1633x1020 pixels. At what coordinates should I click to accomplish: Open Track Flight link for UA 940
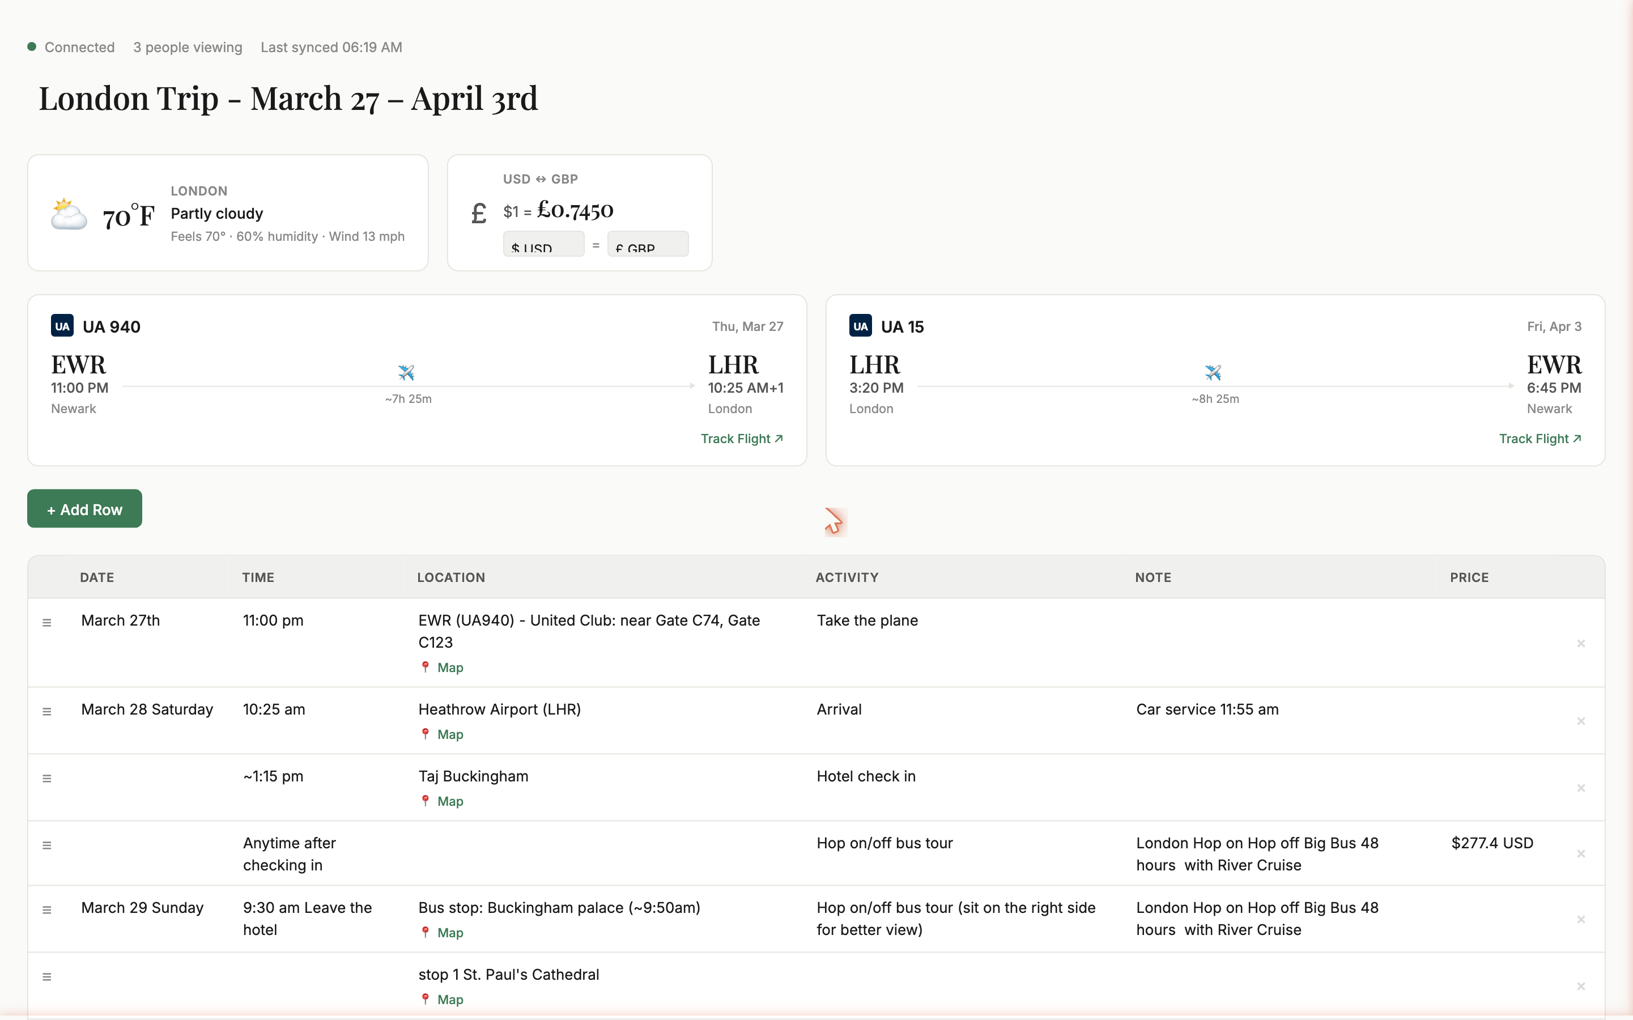point(742,439)
